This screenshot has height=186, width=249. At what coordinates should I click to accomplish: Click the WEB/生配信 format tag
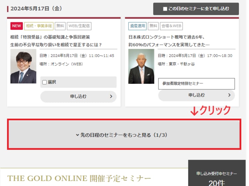tap(79, 26)
